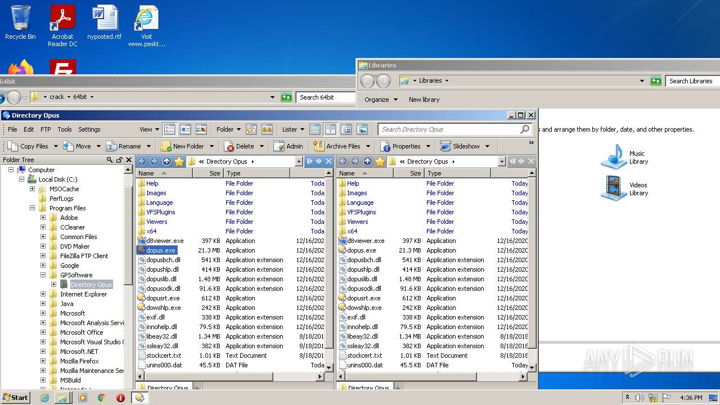Toggle the folder tree panel icon
The height and width of the screenshot is (405, 720).
(x=346, y=129)
